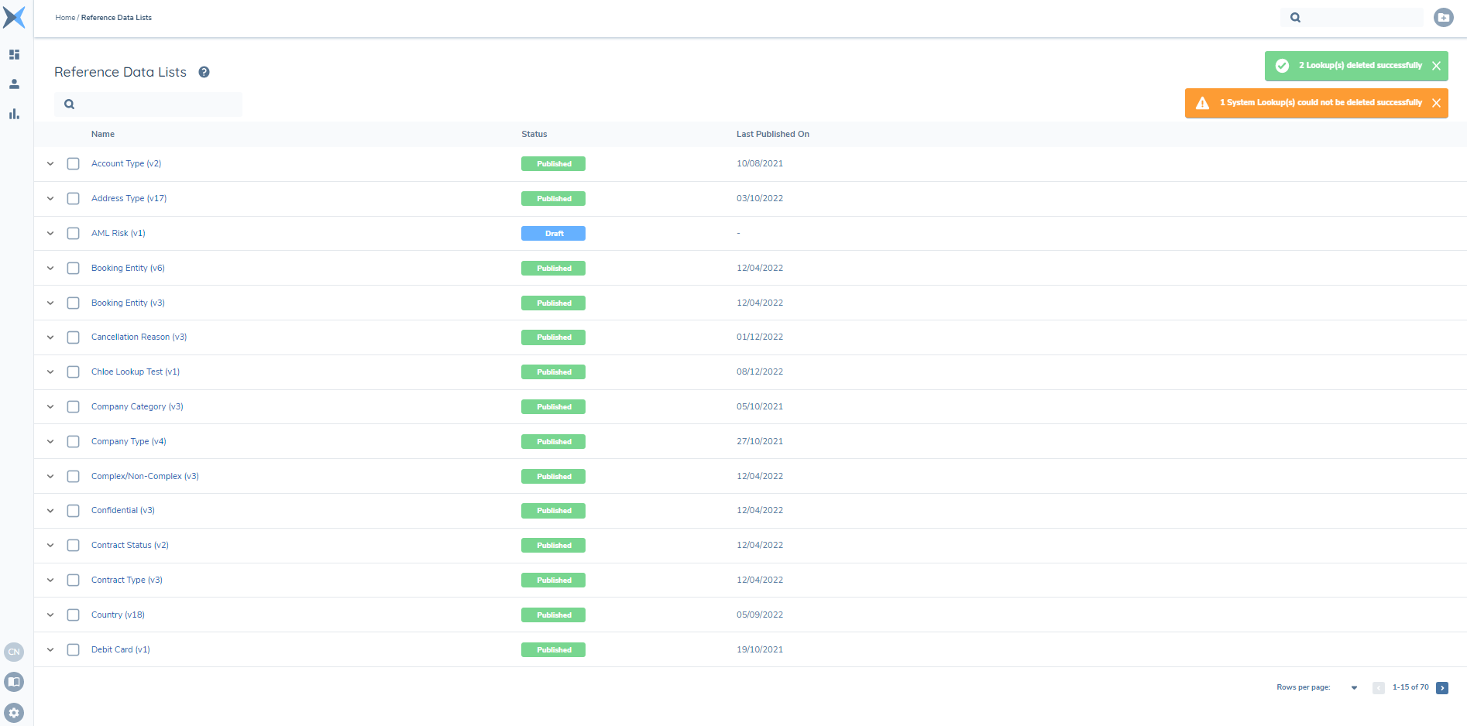Click the Reference Data Lists breadcrumb
Image resolution: width=1467 pixels, height=726 pixels.
coord(116,17)
